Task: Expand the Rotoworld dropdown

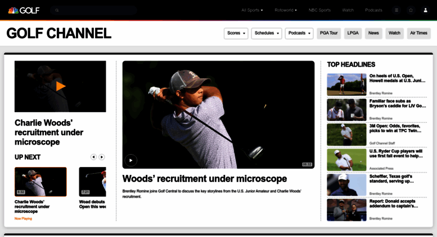Action: (x=286, y=10)
